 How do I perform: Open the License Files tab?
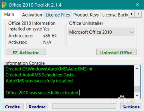tap(58, 15)
